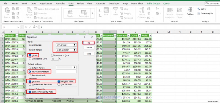Open the Profit column filter dropdown
The height and width of the screenshot is (103, 220).
pyautogui.click(x=150, y=36)
